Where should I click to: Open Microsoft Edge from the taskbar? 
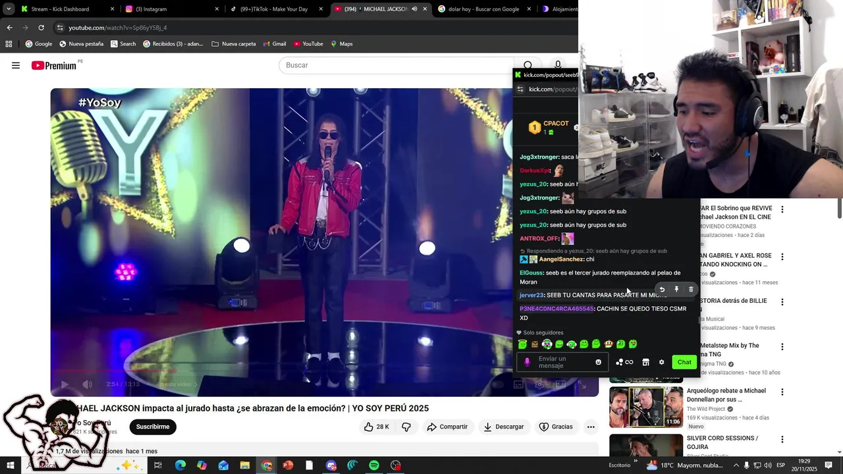180,465
